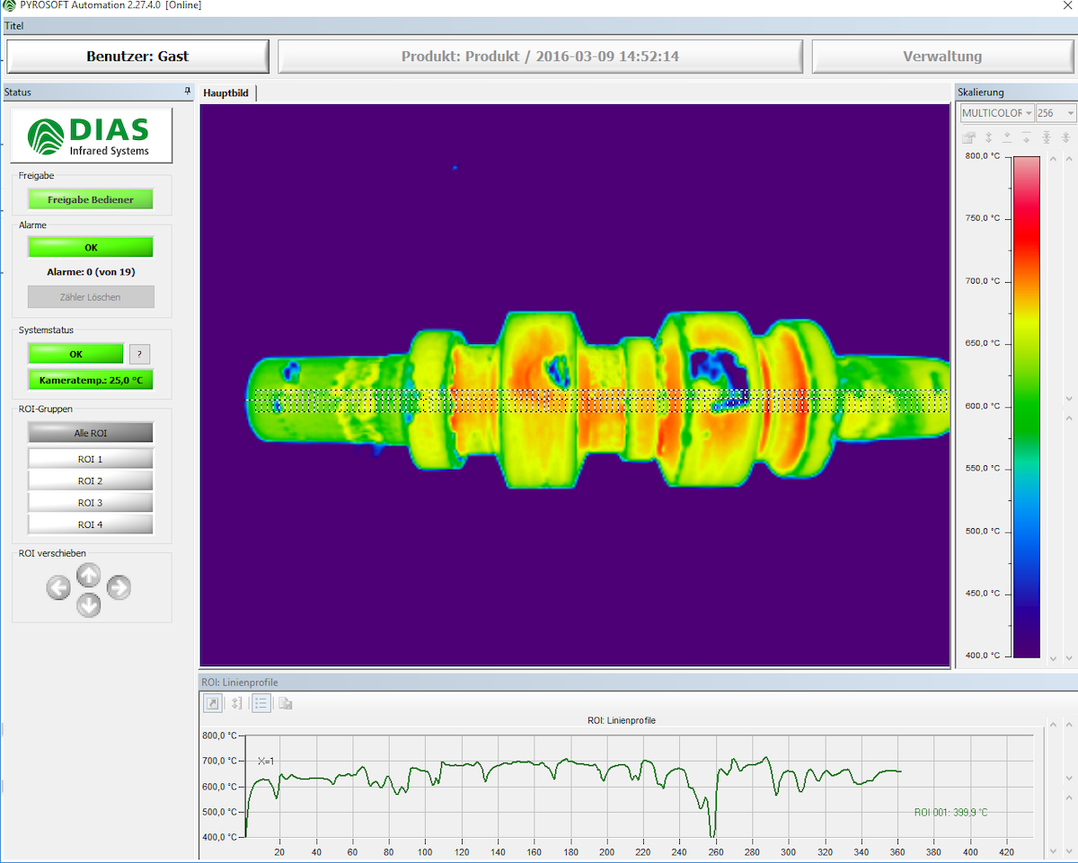The height and width of the screenshot is (863, 1078).
Task: Open the Verwaltung section
Action: click(943, 56)
